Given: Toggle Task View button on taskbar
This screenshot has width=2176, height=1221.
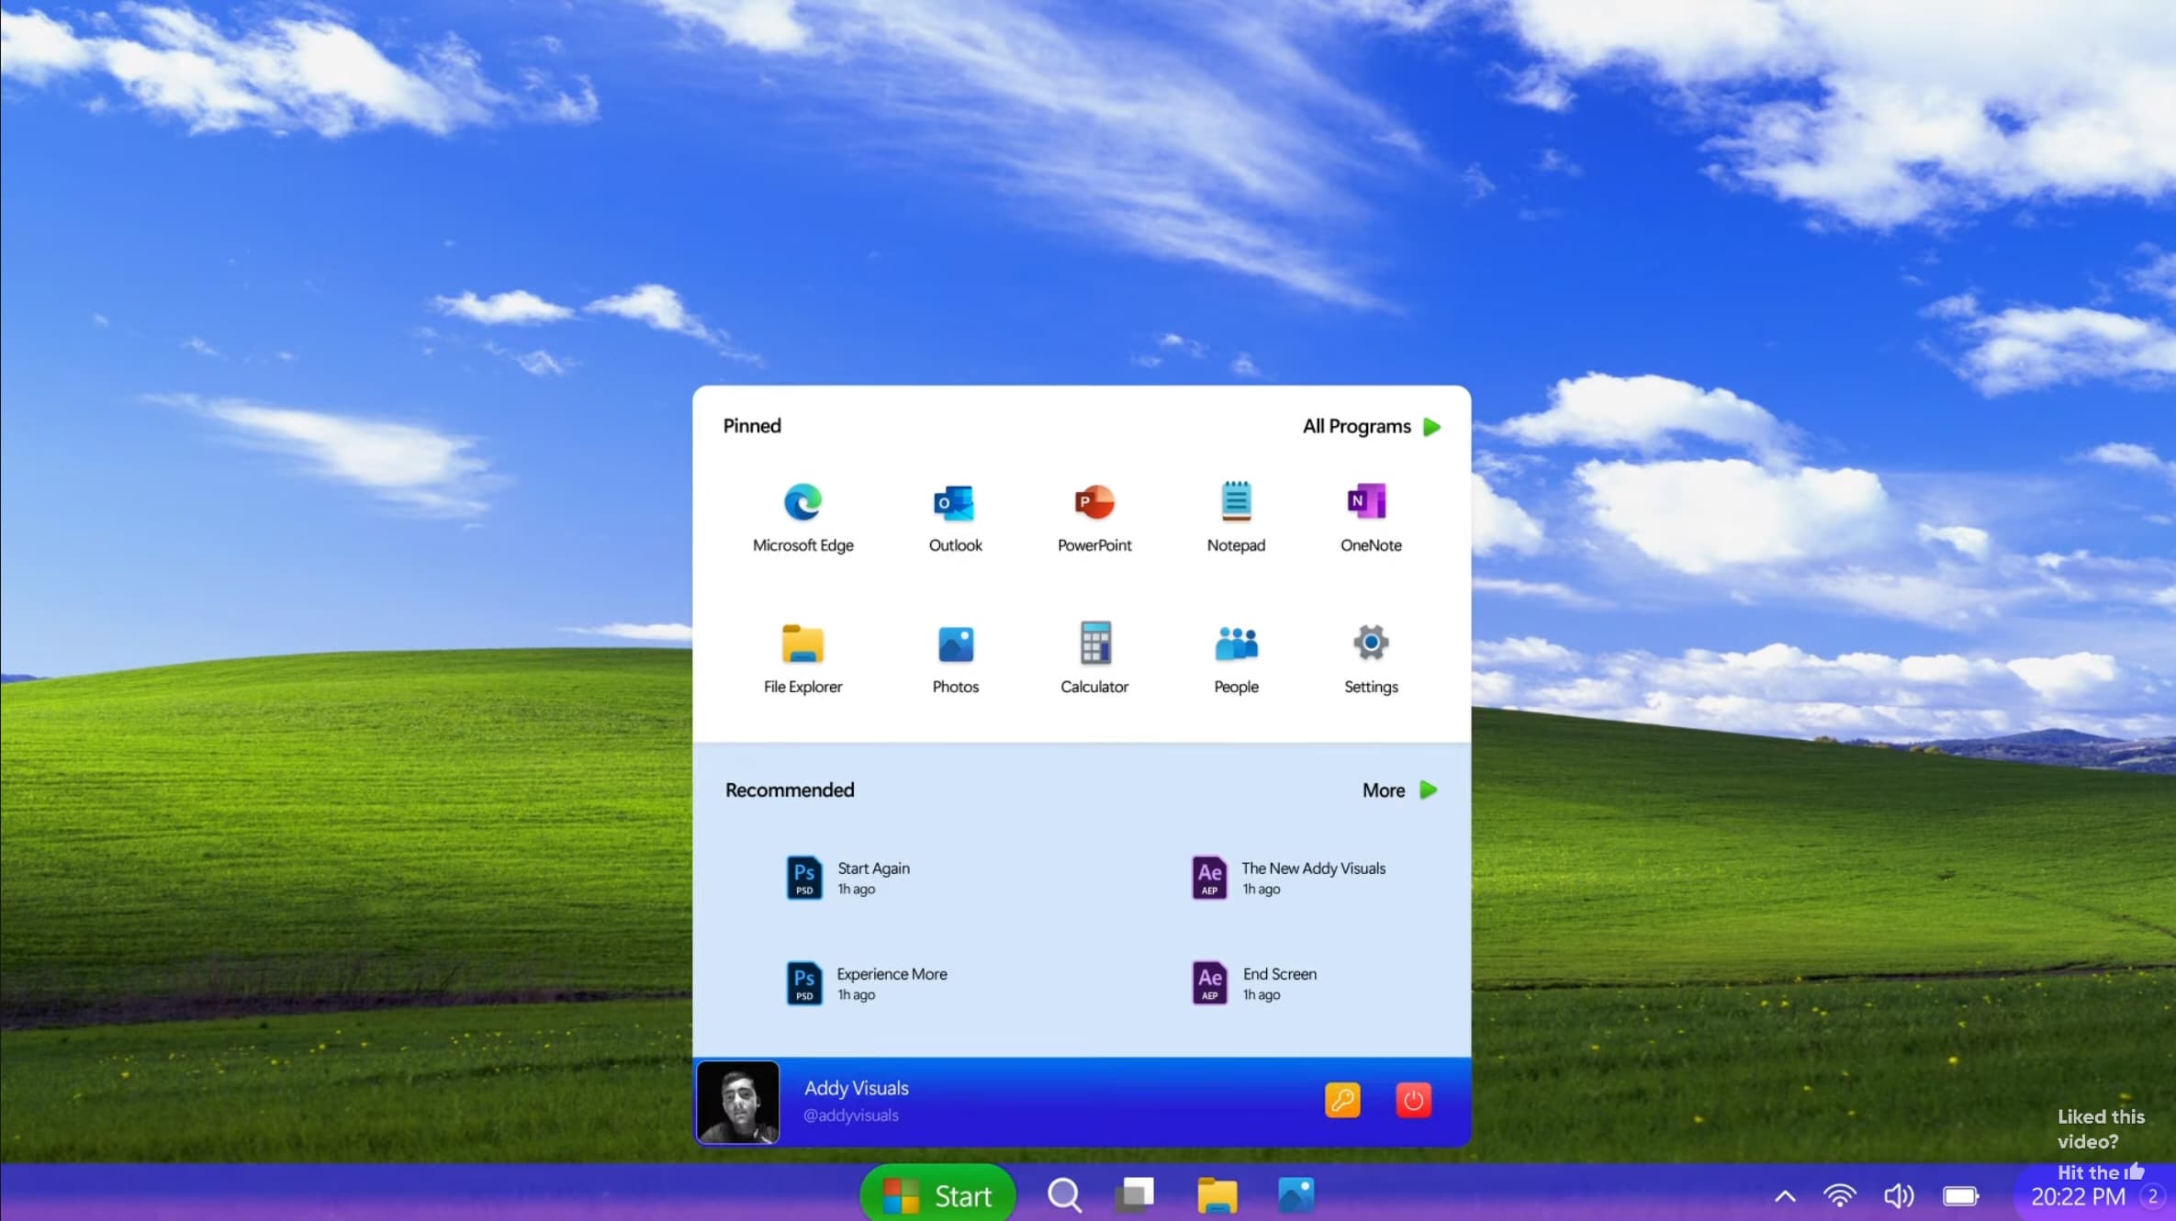Looking at the screenshot, I should [1140, 1194].
